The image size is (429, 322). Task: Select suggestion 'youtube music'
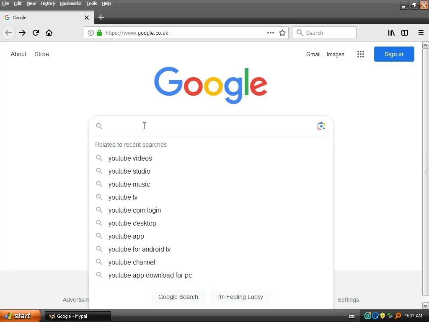click(x=211, y=184)
